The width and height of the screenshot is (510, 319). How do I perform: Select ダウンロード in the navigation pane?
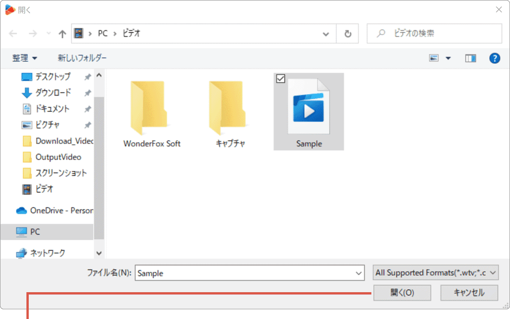[x=53, y=92]
